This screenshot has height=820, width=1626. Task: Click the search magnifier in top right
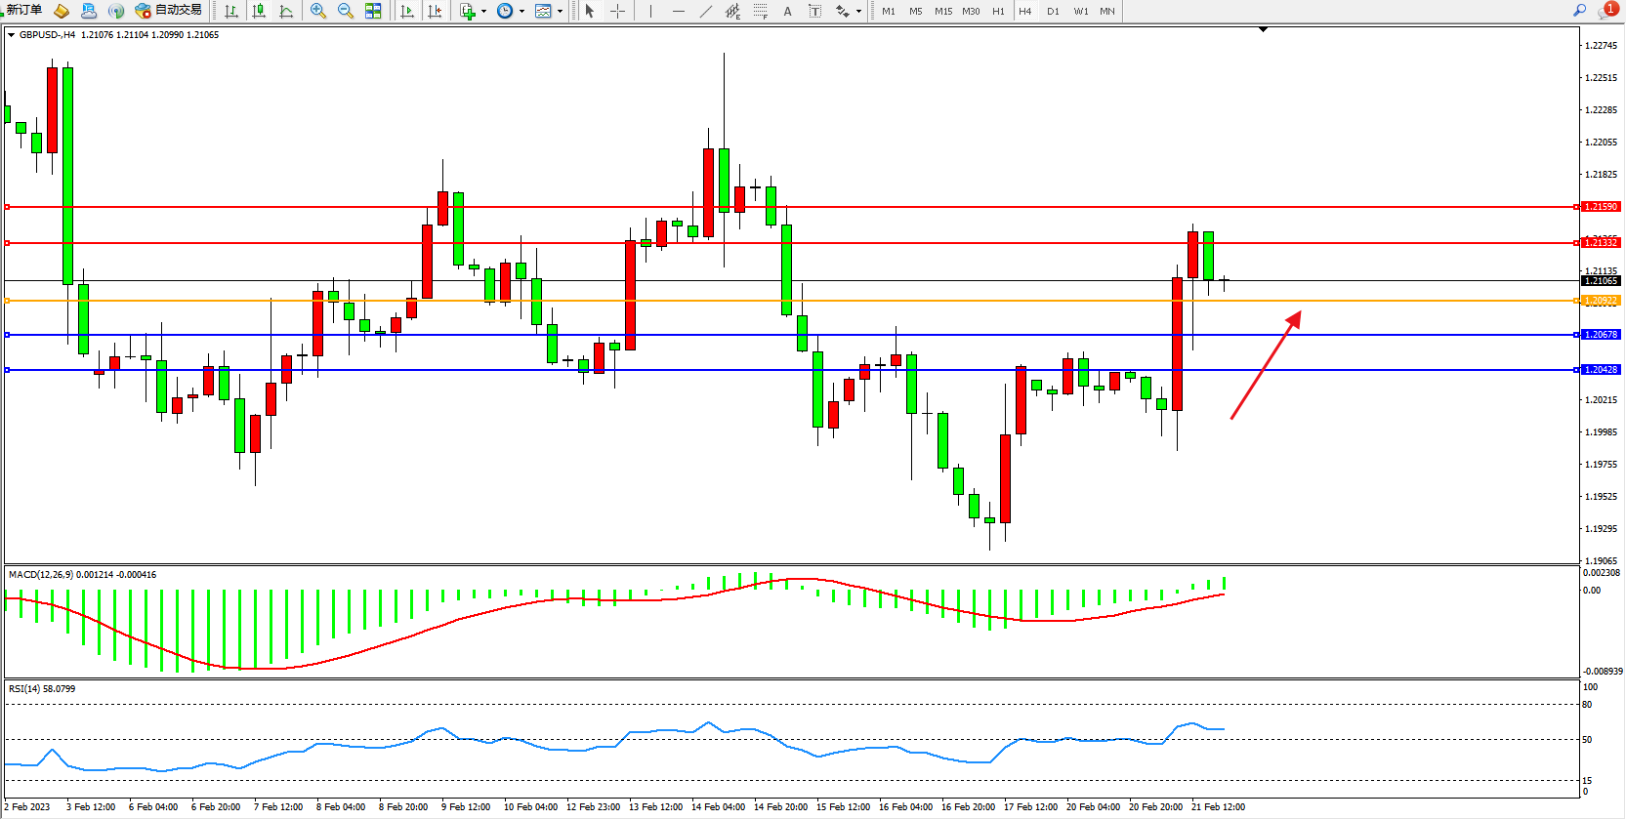click(1579, 10)
